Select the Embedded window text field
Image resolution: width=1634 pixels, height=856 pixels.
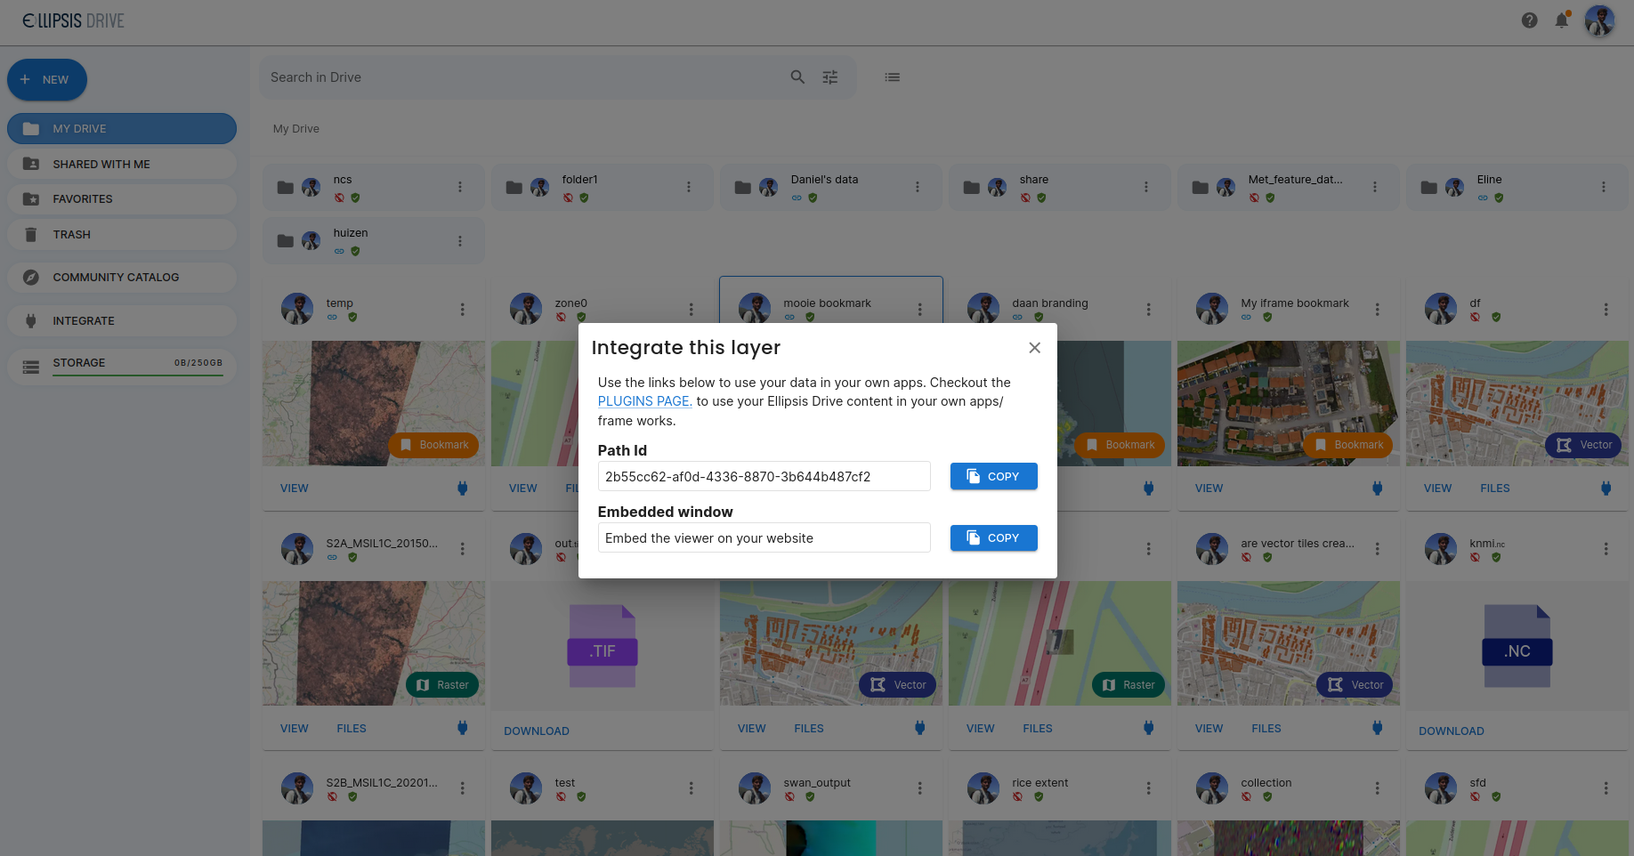pos(764,537)
